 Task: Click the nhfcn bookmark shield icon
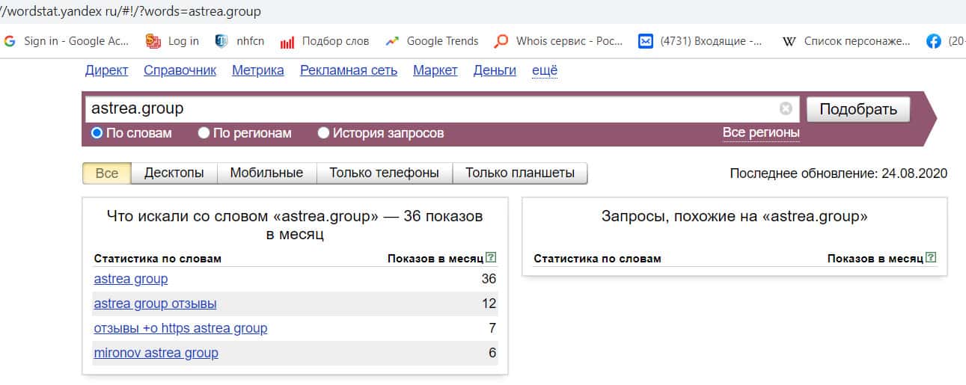221,41
